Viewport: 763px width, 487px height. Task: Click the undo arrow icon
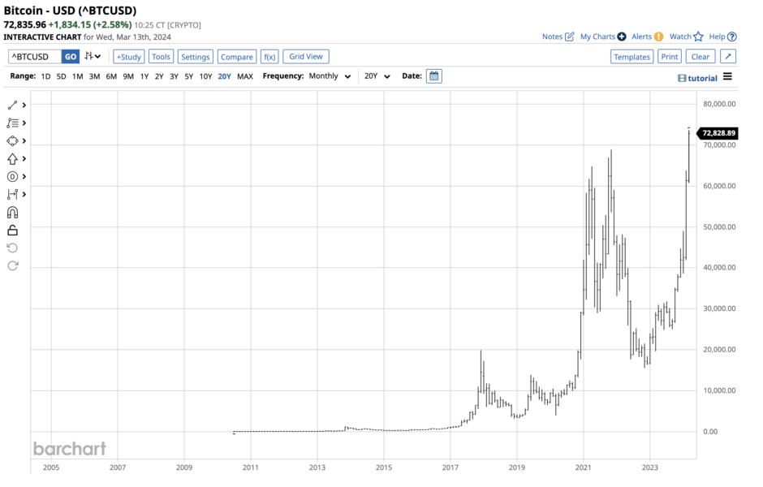(12, 248)
